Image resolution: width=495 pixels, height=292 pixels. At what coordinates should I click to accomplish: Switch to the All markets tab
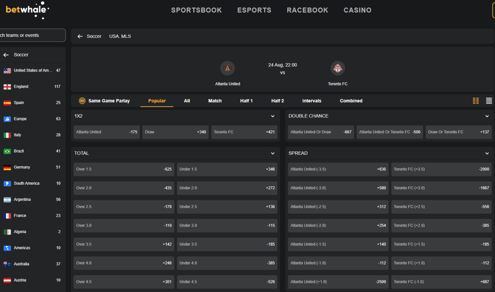point(187,101)
